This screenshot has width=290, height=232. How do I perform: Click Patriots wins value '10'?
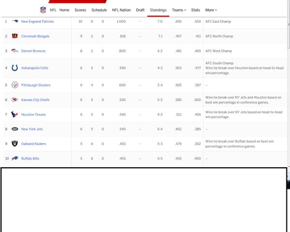coord(80,21)
